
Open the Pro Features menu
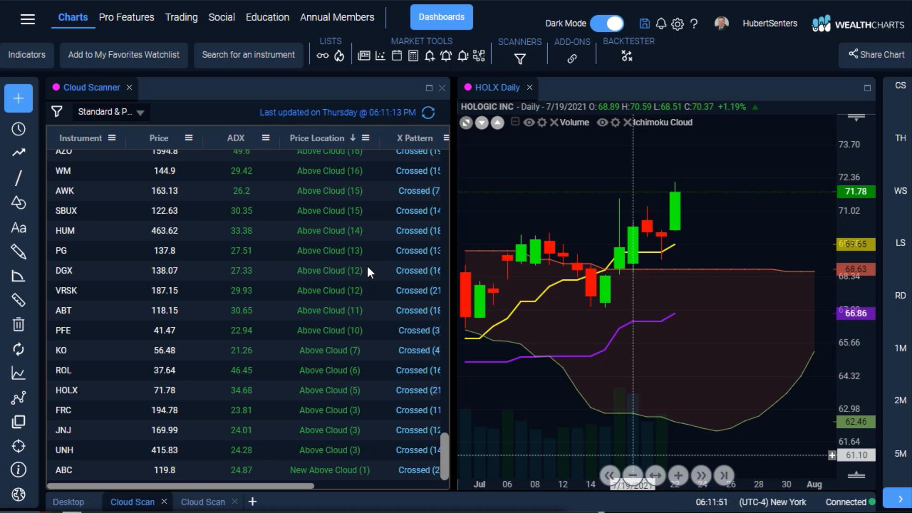(126, 17)
